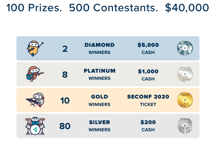Select the Diamond Winners label
This screenshot has width=214, height=145.
tap(99, 48)
